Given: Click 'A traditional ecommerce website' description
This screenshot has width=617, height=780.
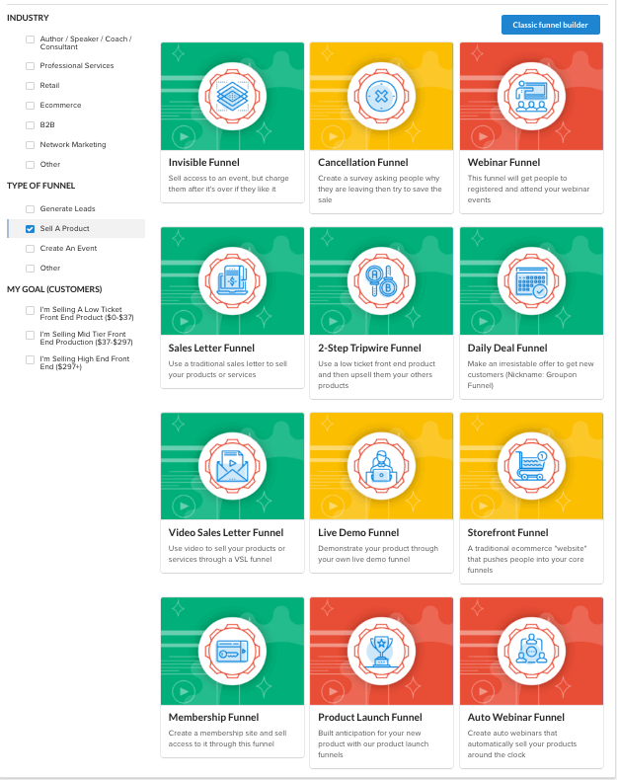Looking at the screenshot, I should point(527,559).
